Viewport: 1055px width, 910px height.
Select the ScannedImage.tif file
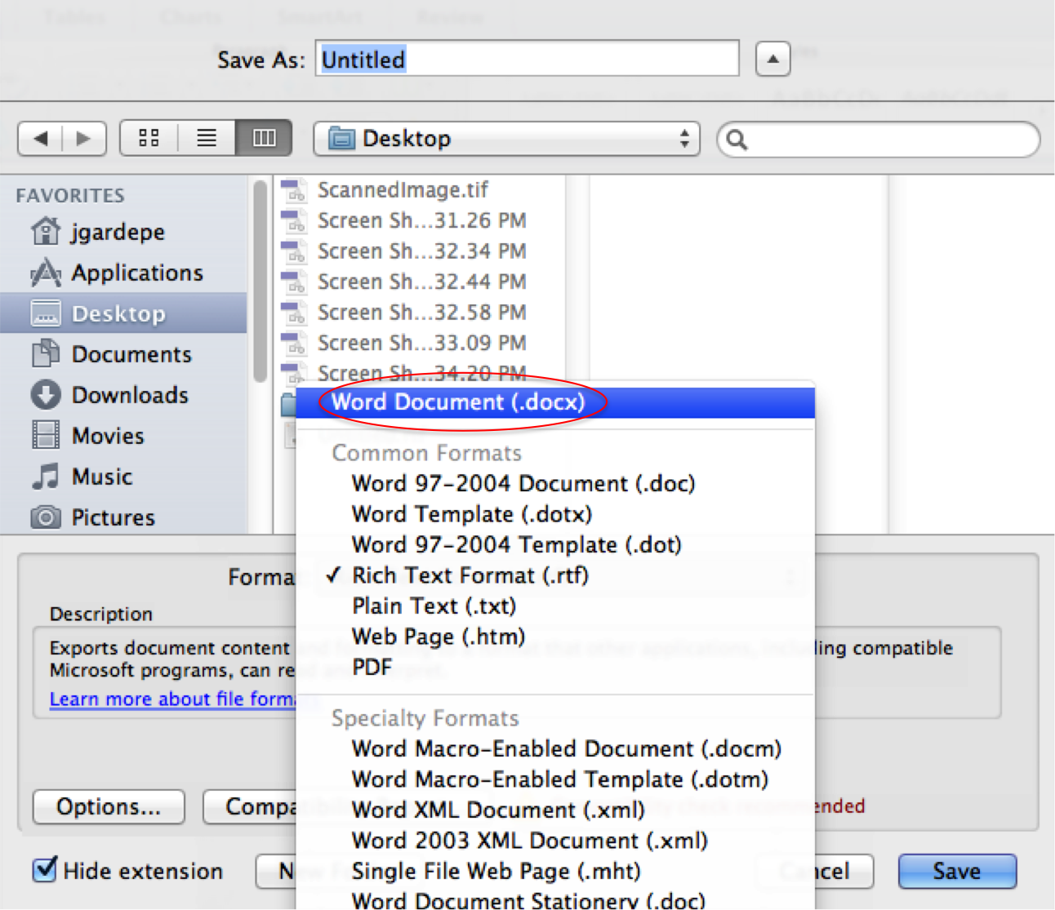click(420, 190)
